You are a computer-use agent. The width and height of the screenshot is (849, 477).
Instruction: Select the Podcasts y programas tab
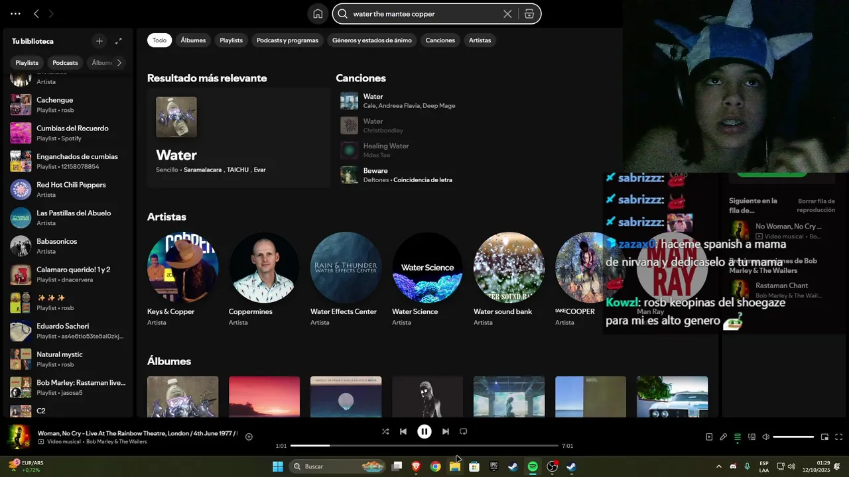(x=287, y=40)
